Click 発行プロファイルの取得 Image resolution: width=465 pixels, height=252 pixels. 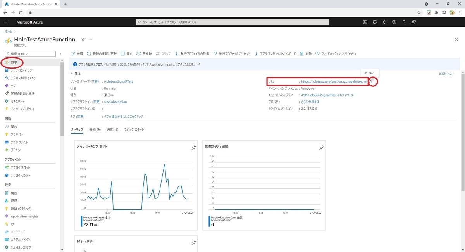[x=192, y=54]
